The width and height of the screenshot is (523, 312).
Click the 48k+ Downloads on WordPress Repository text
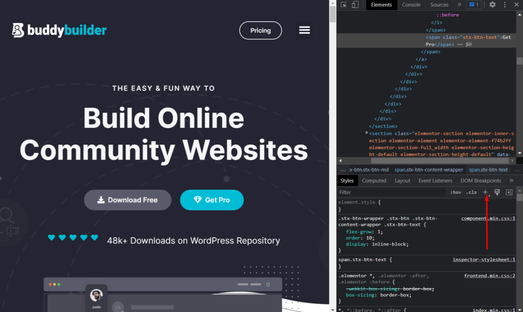[194, 241]
